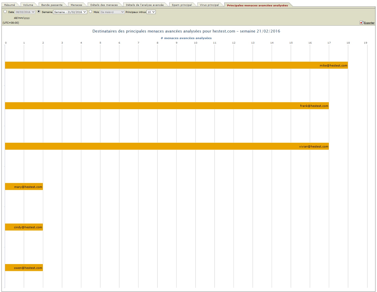Click the Exporter icon
This screenshot has height=292, width=377.
362,23
